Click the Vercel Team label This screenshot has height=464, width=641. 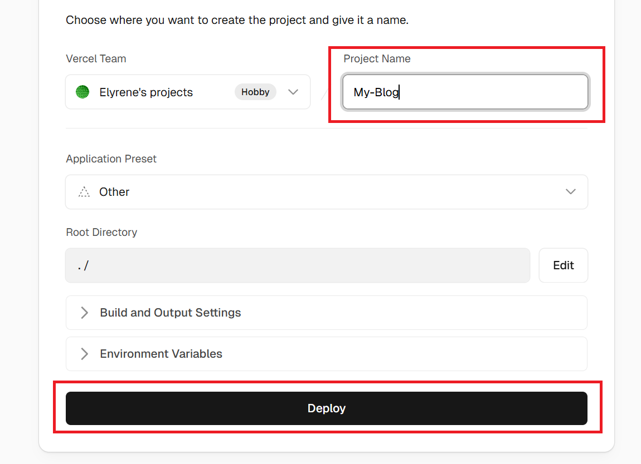click(x=96, y=59)
